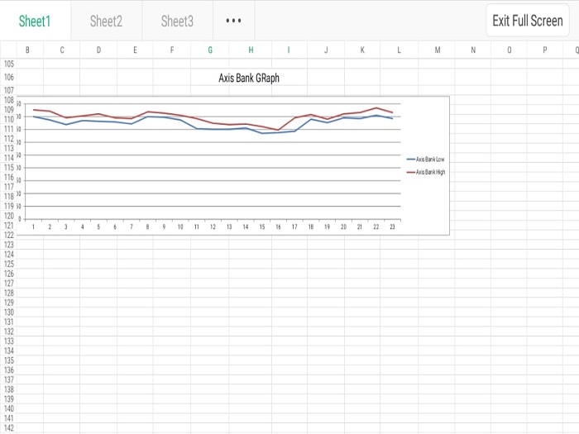
Task: Select row 123 header
Action: [8, 245]
